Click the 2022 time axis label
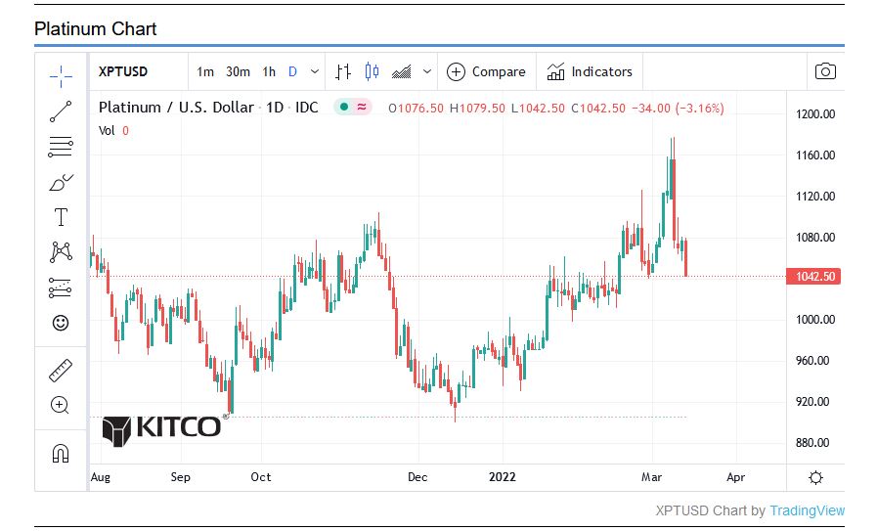 pyautogui.click(x=503, y=476)
